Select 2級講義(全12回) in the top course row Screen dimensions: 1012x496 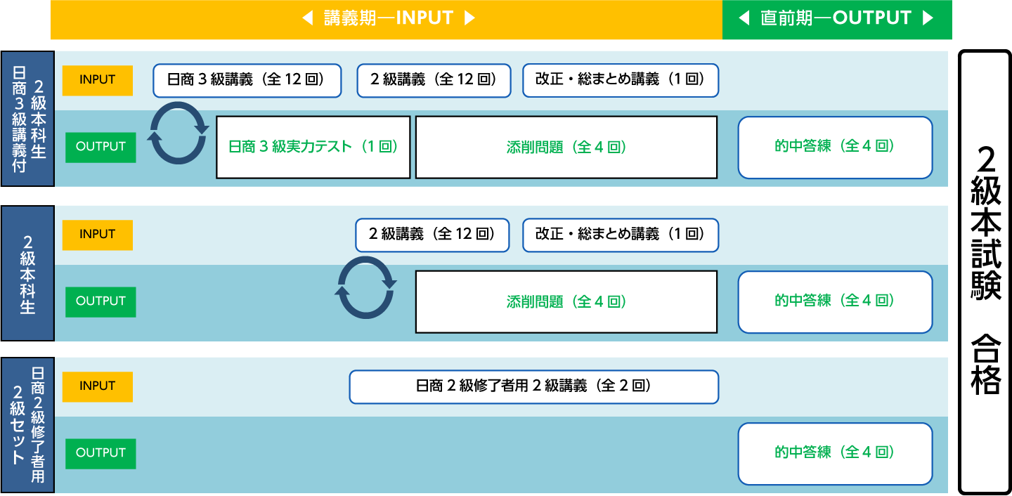(434, 80)
